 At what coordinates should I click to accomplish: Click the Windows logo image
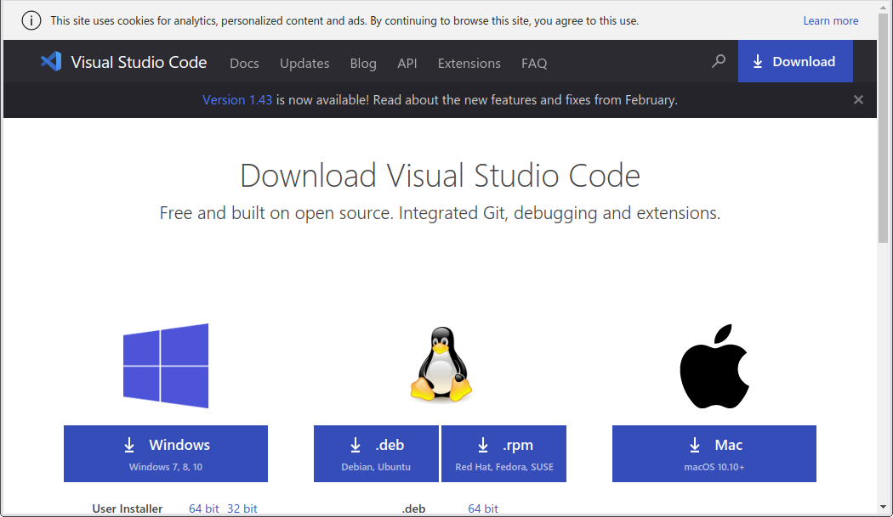tap(166, 366)
